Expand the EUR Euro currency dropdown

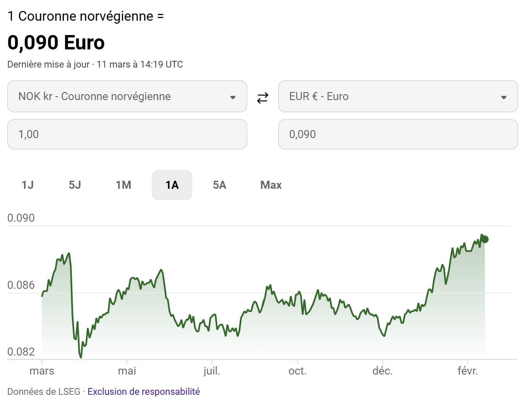[x=398, y=97]
